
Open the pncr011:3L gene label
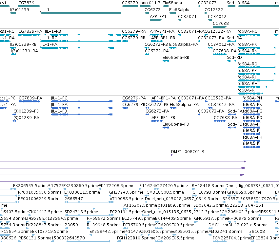(151, 3)
